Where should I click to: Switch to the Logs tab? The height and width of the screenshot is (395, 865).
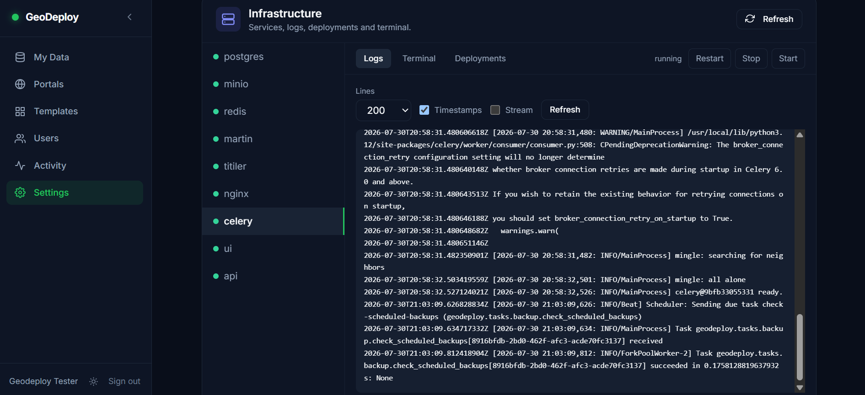[373, 59]
